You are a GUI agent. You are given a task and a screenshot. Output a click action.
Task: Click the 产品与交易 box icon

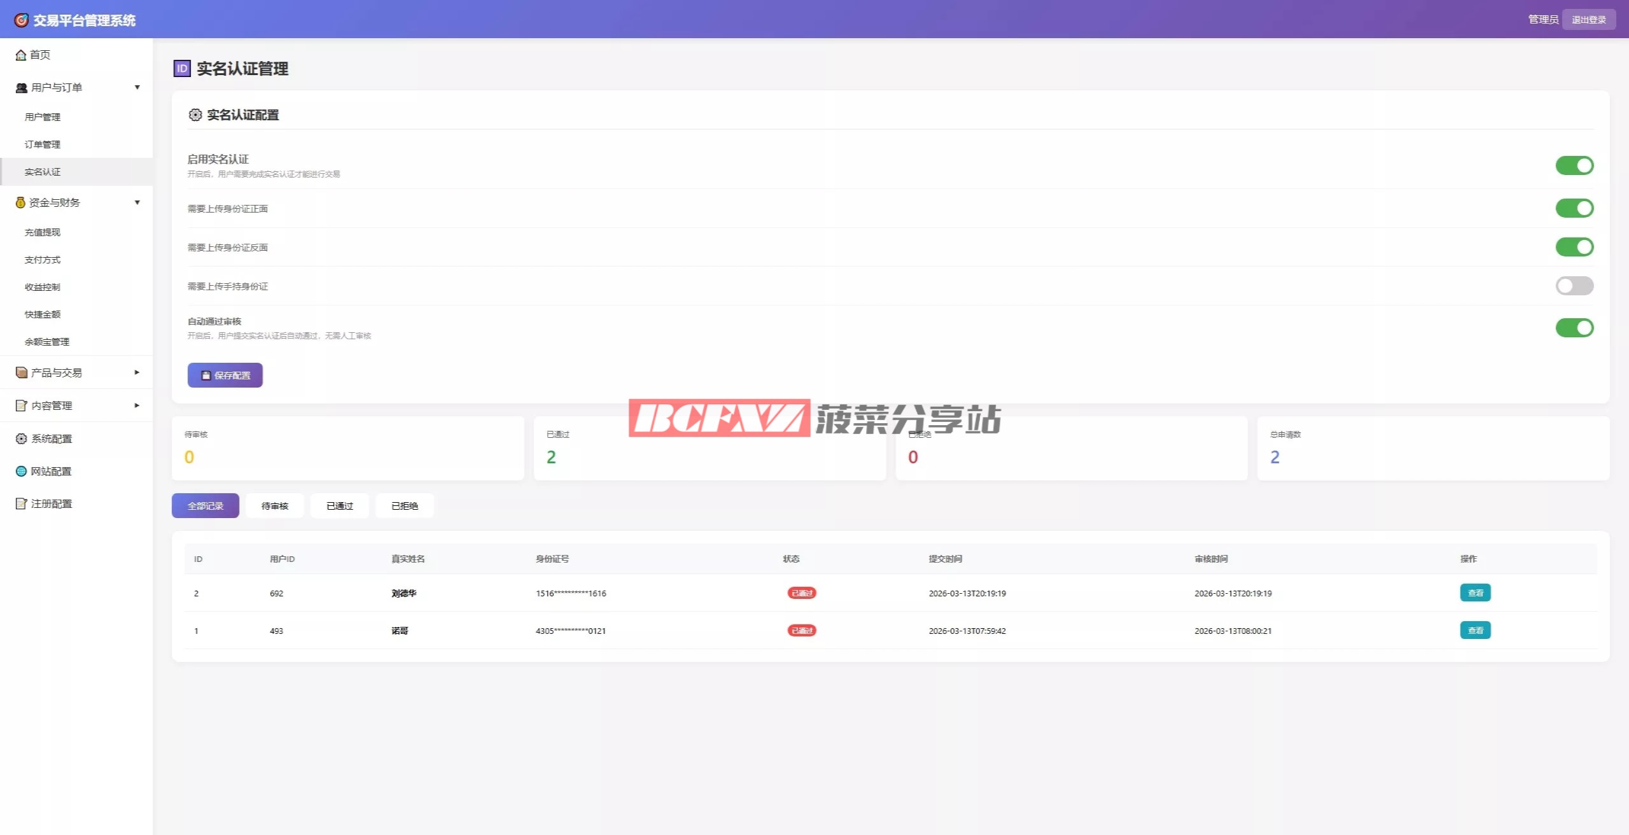21,372
